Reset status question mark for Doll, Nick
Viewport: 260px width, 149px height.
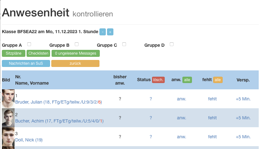pos(151,137)
